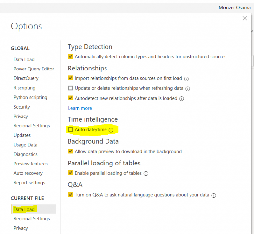Disable Allow data preview background download

click(x=70, y=151)
